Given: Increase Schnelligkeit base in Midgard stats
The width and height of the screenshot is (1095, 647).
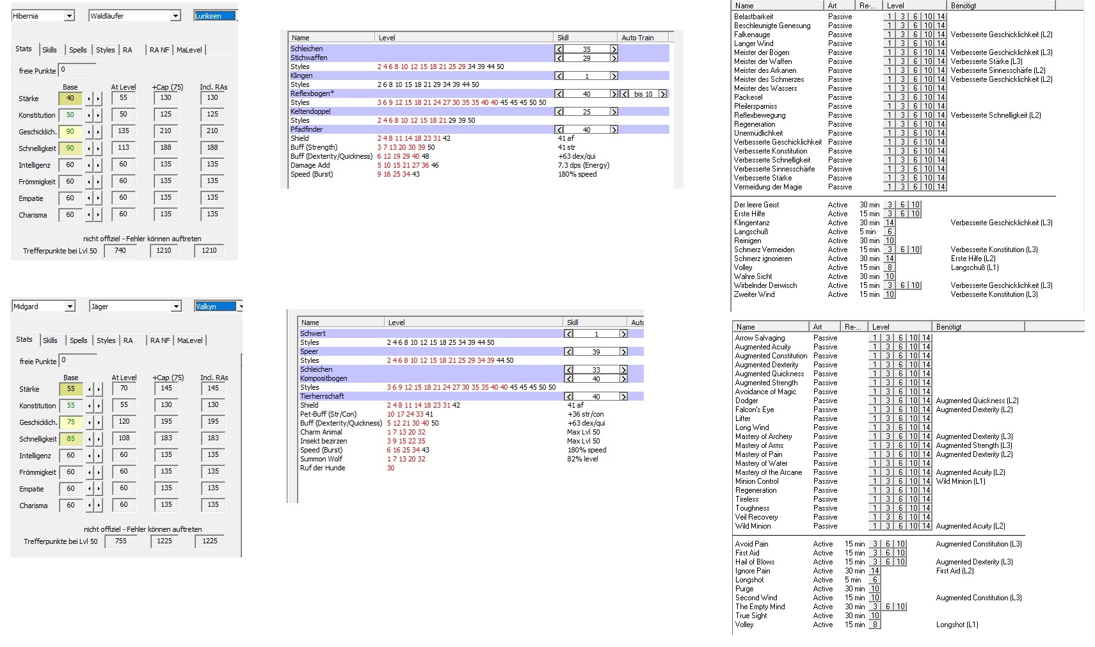Looking at the screenshot, I should point(99,439).
